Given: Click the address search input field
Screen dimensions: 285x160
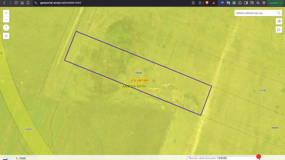Looking at the screenshot, I should click(x=255, y=13).
